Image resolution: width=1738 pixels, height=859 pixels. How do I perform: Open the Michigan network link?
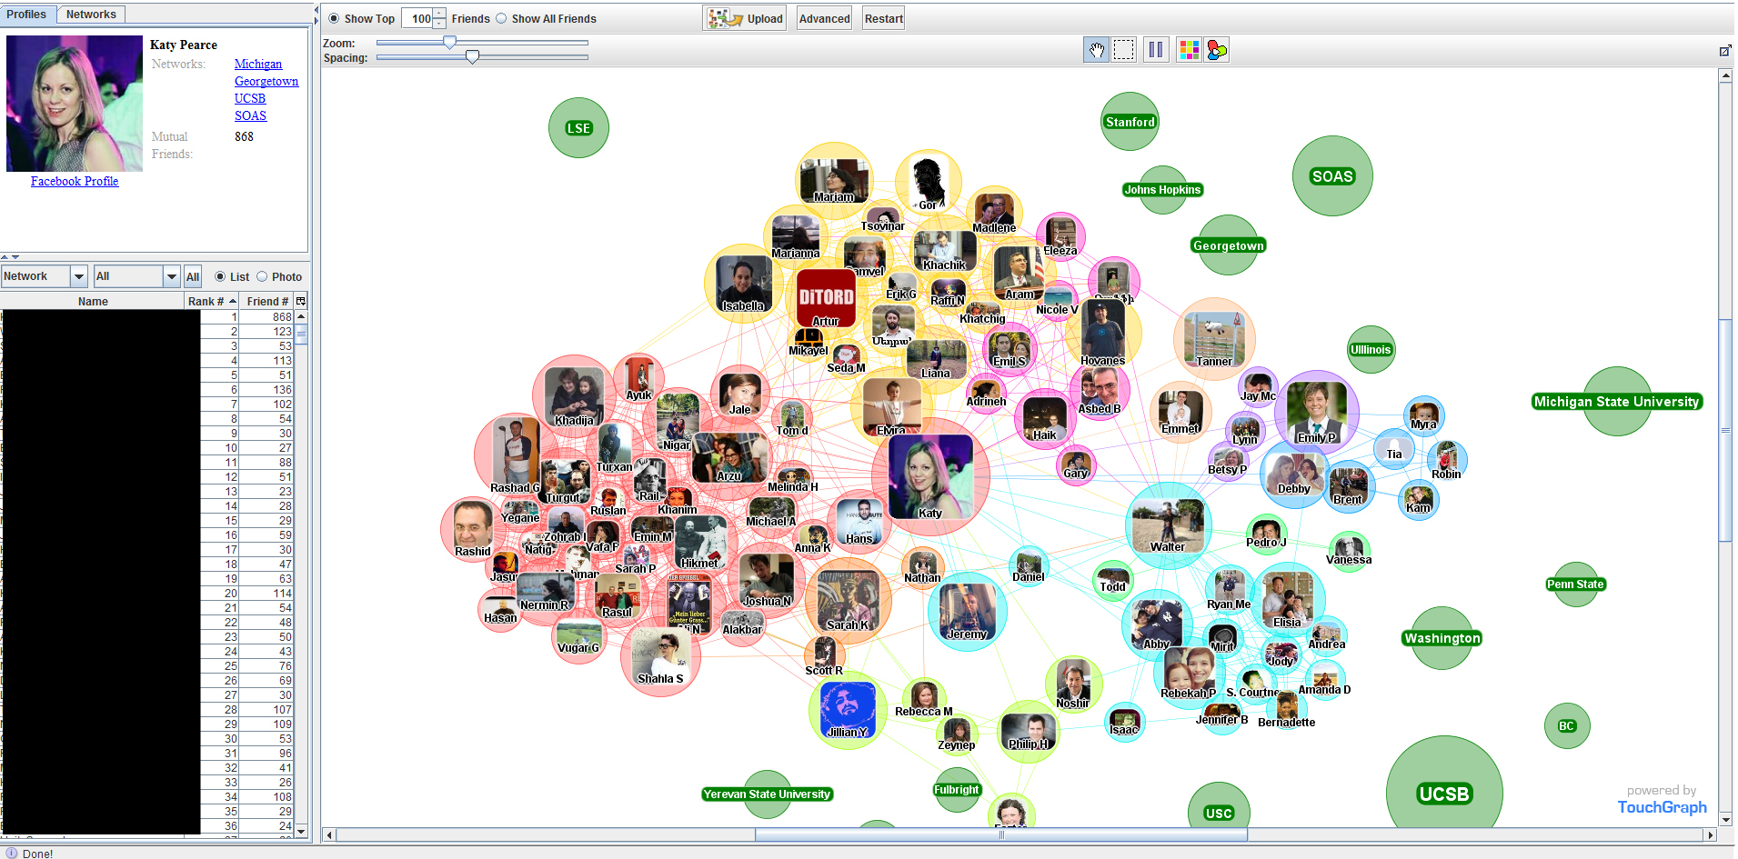point(258,64)
